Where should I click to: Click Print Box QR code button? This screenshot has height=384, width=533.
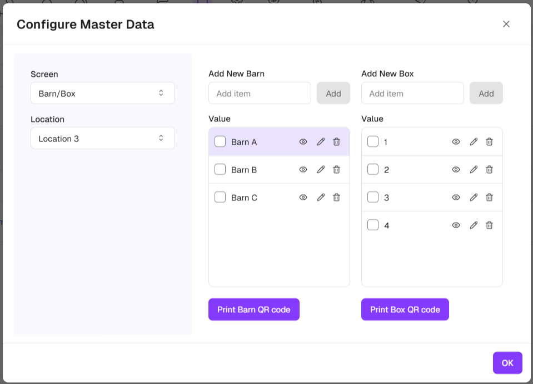click(405, 309)
